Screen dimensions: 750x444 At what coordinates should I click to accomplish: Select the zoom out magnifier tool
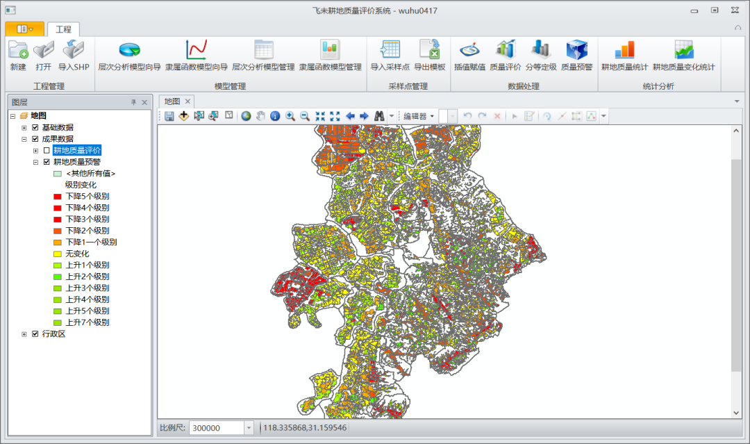pos(305,116)
